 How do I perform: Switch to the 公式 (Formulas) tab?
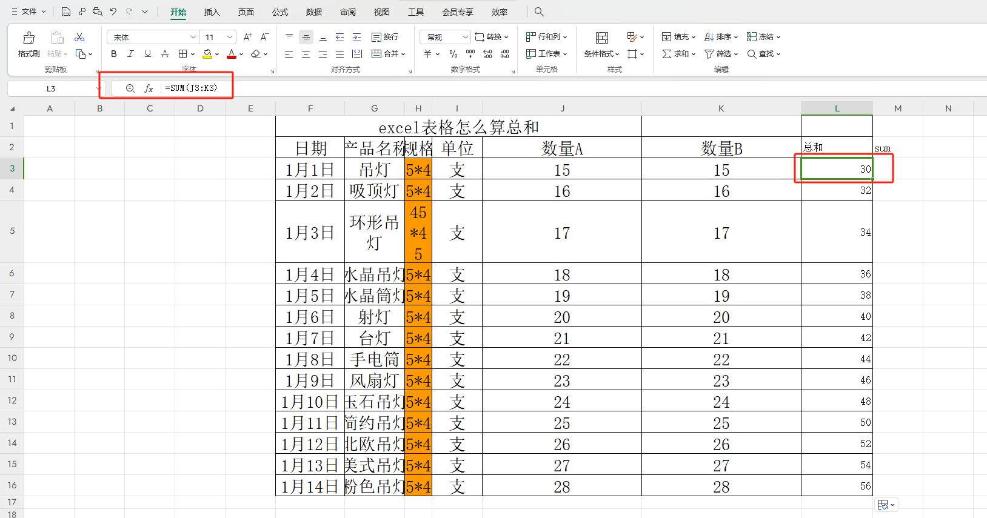click(x=280, y=12)
